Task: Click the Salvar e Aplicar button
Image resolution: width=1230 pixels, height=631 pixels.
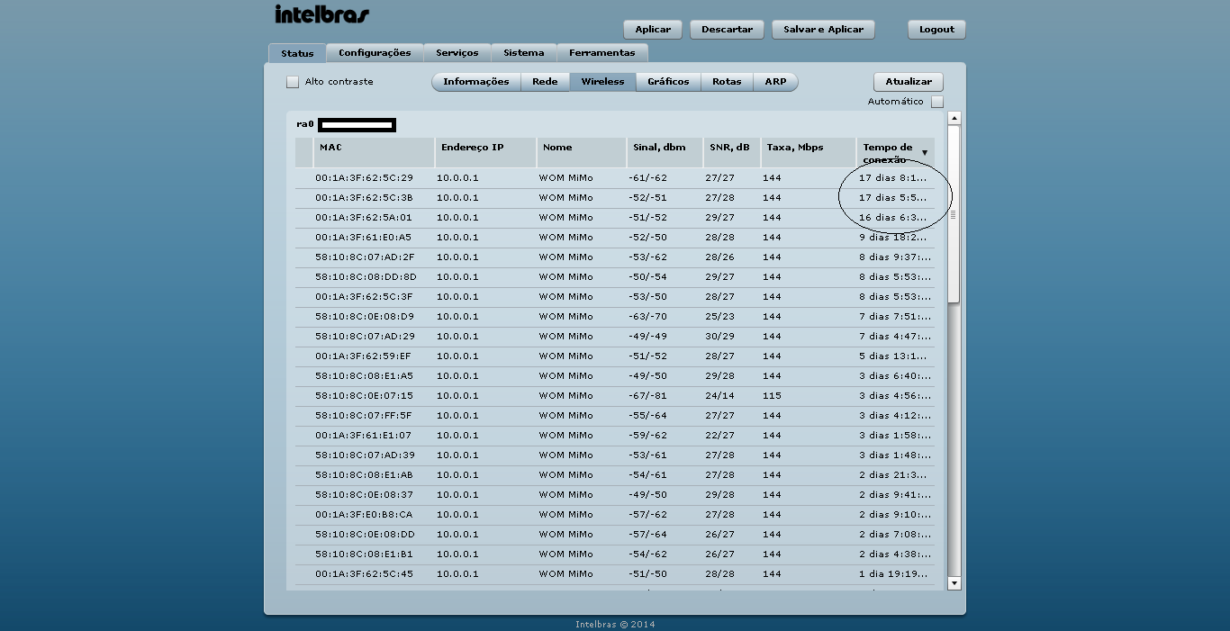Action: click(x=823, y=30)
